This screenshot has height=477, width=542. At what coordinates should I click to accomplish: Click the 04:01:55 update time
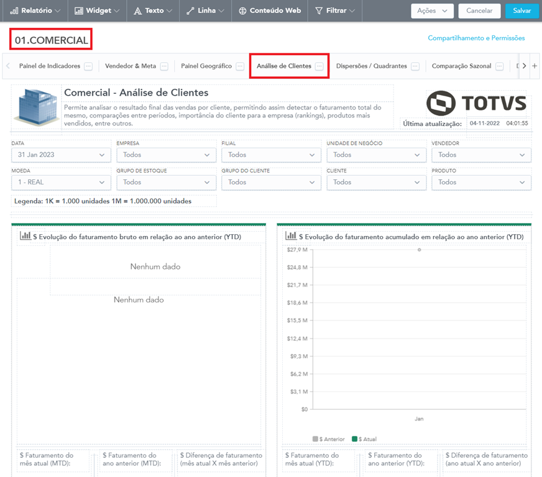coord(517,124)
